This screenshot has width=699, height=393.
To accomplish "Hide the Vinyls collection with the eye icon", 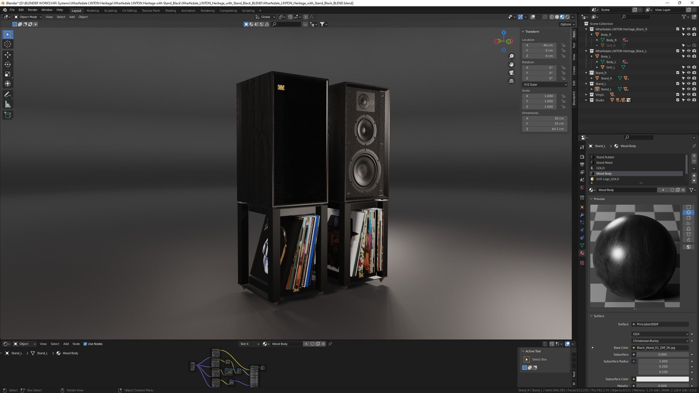I will coord(689,95).
